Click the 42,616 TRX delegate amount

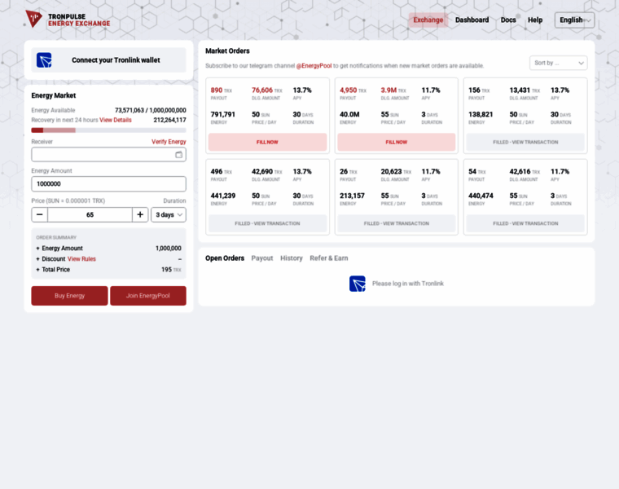point(525,172)
